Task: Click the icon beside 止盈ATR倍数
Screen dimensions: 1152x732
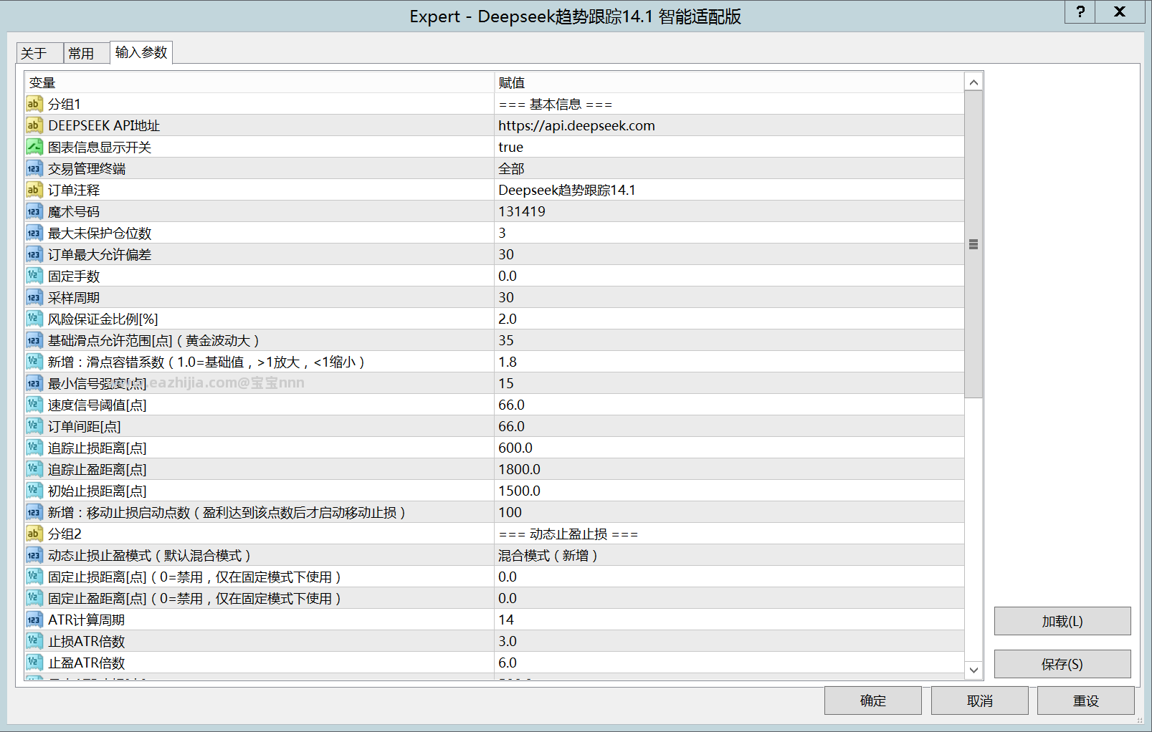Action: [34, 663]
